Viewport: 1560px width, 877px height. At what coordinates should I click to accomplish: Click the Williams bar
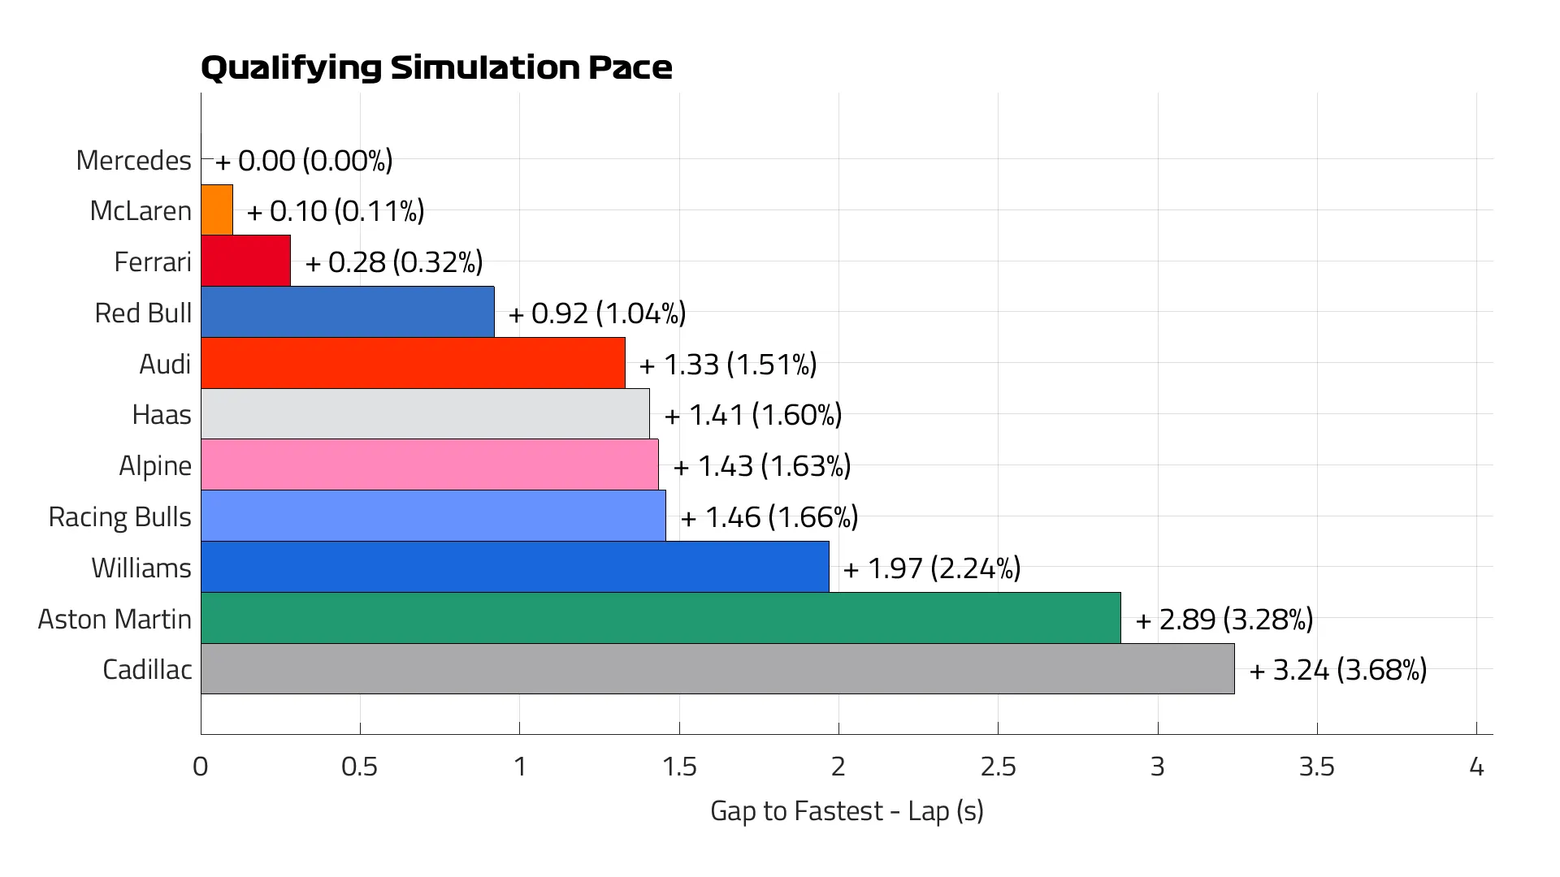(515, 567)
